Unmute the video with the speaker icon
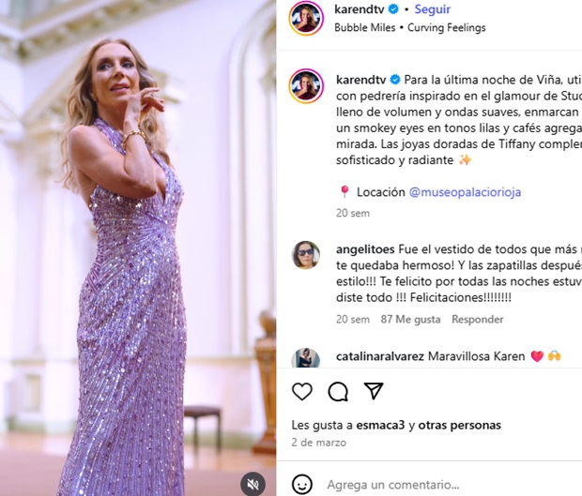 pos(253,483)
